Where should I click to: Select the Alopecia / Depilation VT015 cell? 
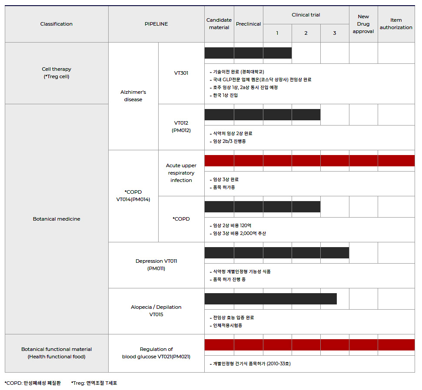[x=156, y=311]
